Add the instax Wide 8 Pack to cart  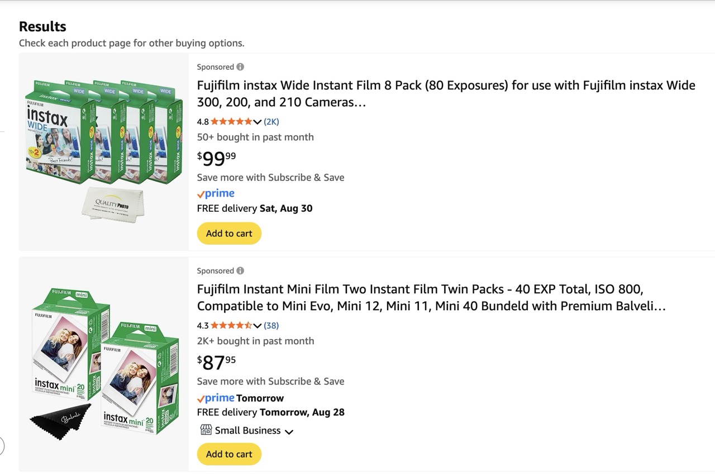229,234
